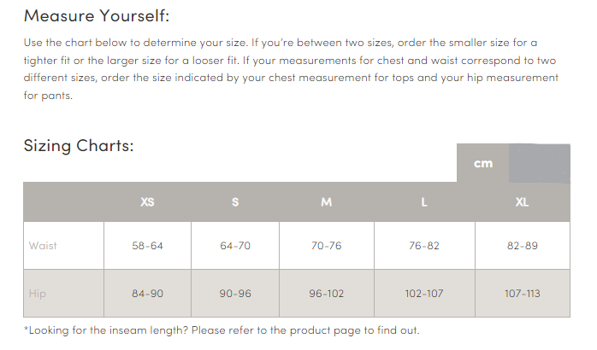Click the XS column header

point(147,201)
